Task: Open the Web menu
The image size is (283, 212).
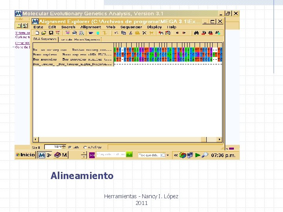Action: (x=111, y=27)
